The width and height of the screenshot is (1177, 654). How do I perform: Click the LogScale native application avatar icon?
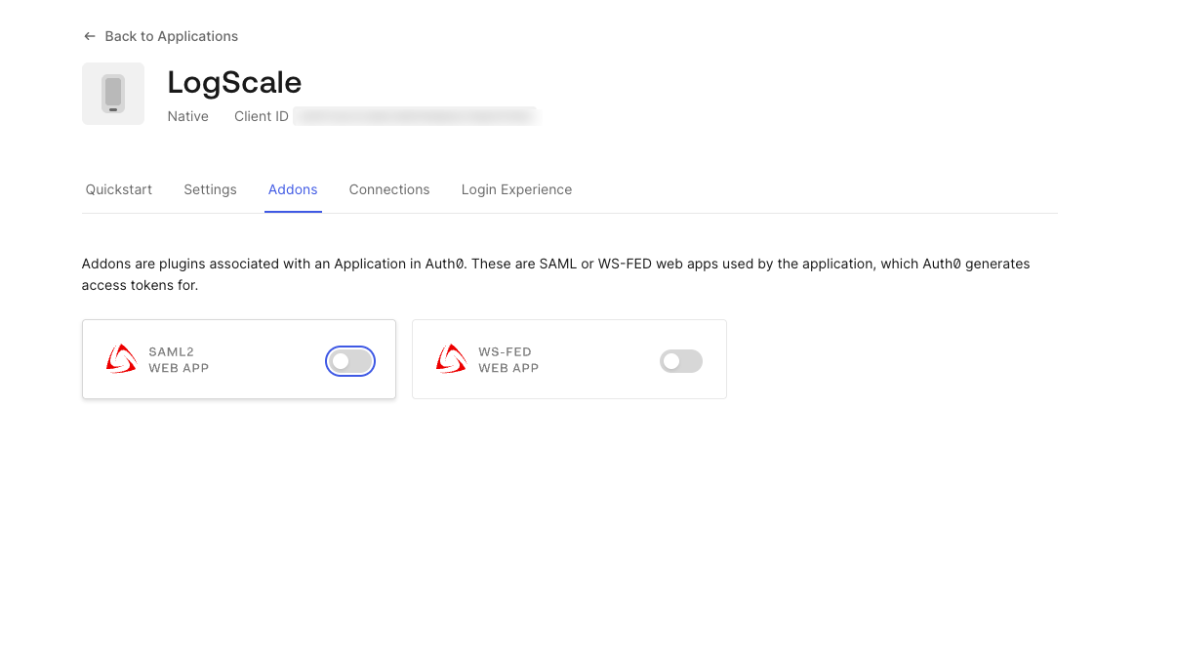(x=112, y=93)
